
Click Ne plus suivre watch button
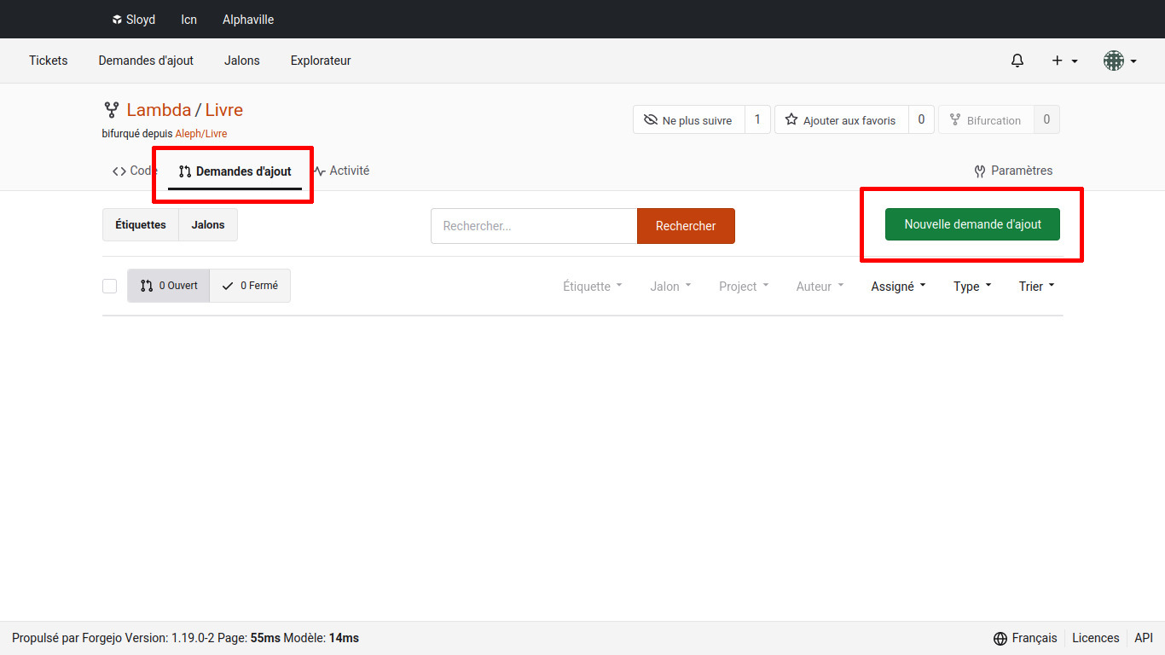click(689, 120)
